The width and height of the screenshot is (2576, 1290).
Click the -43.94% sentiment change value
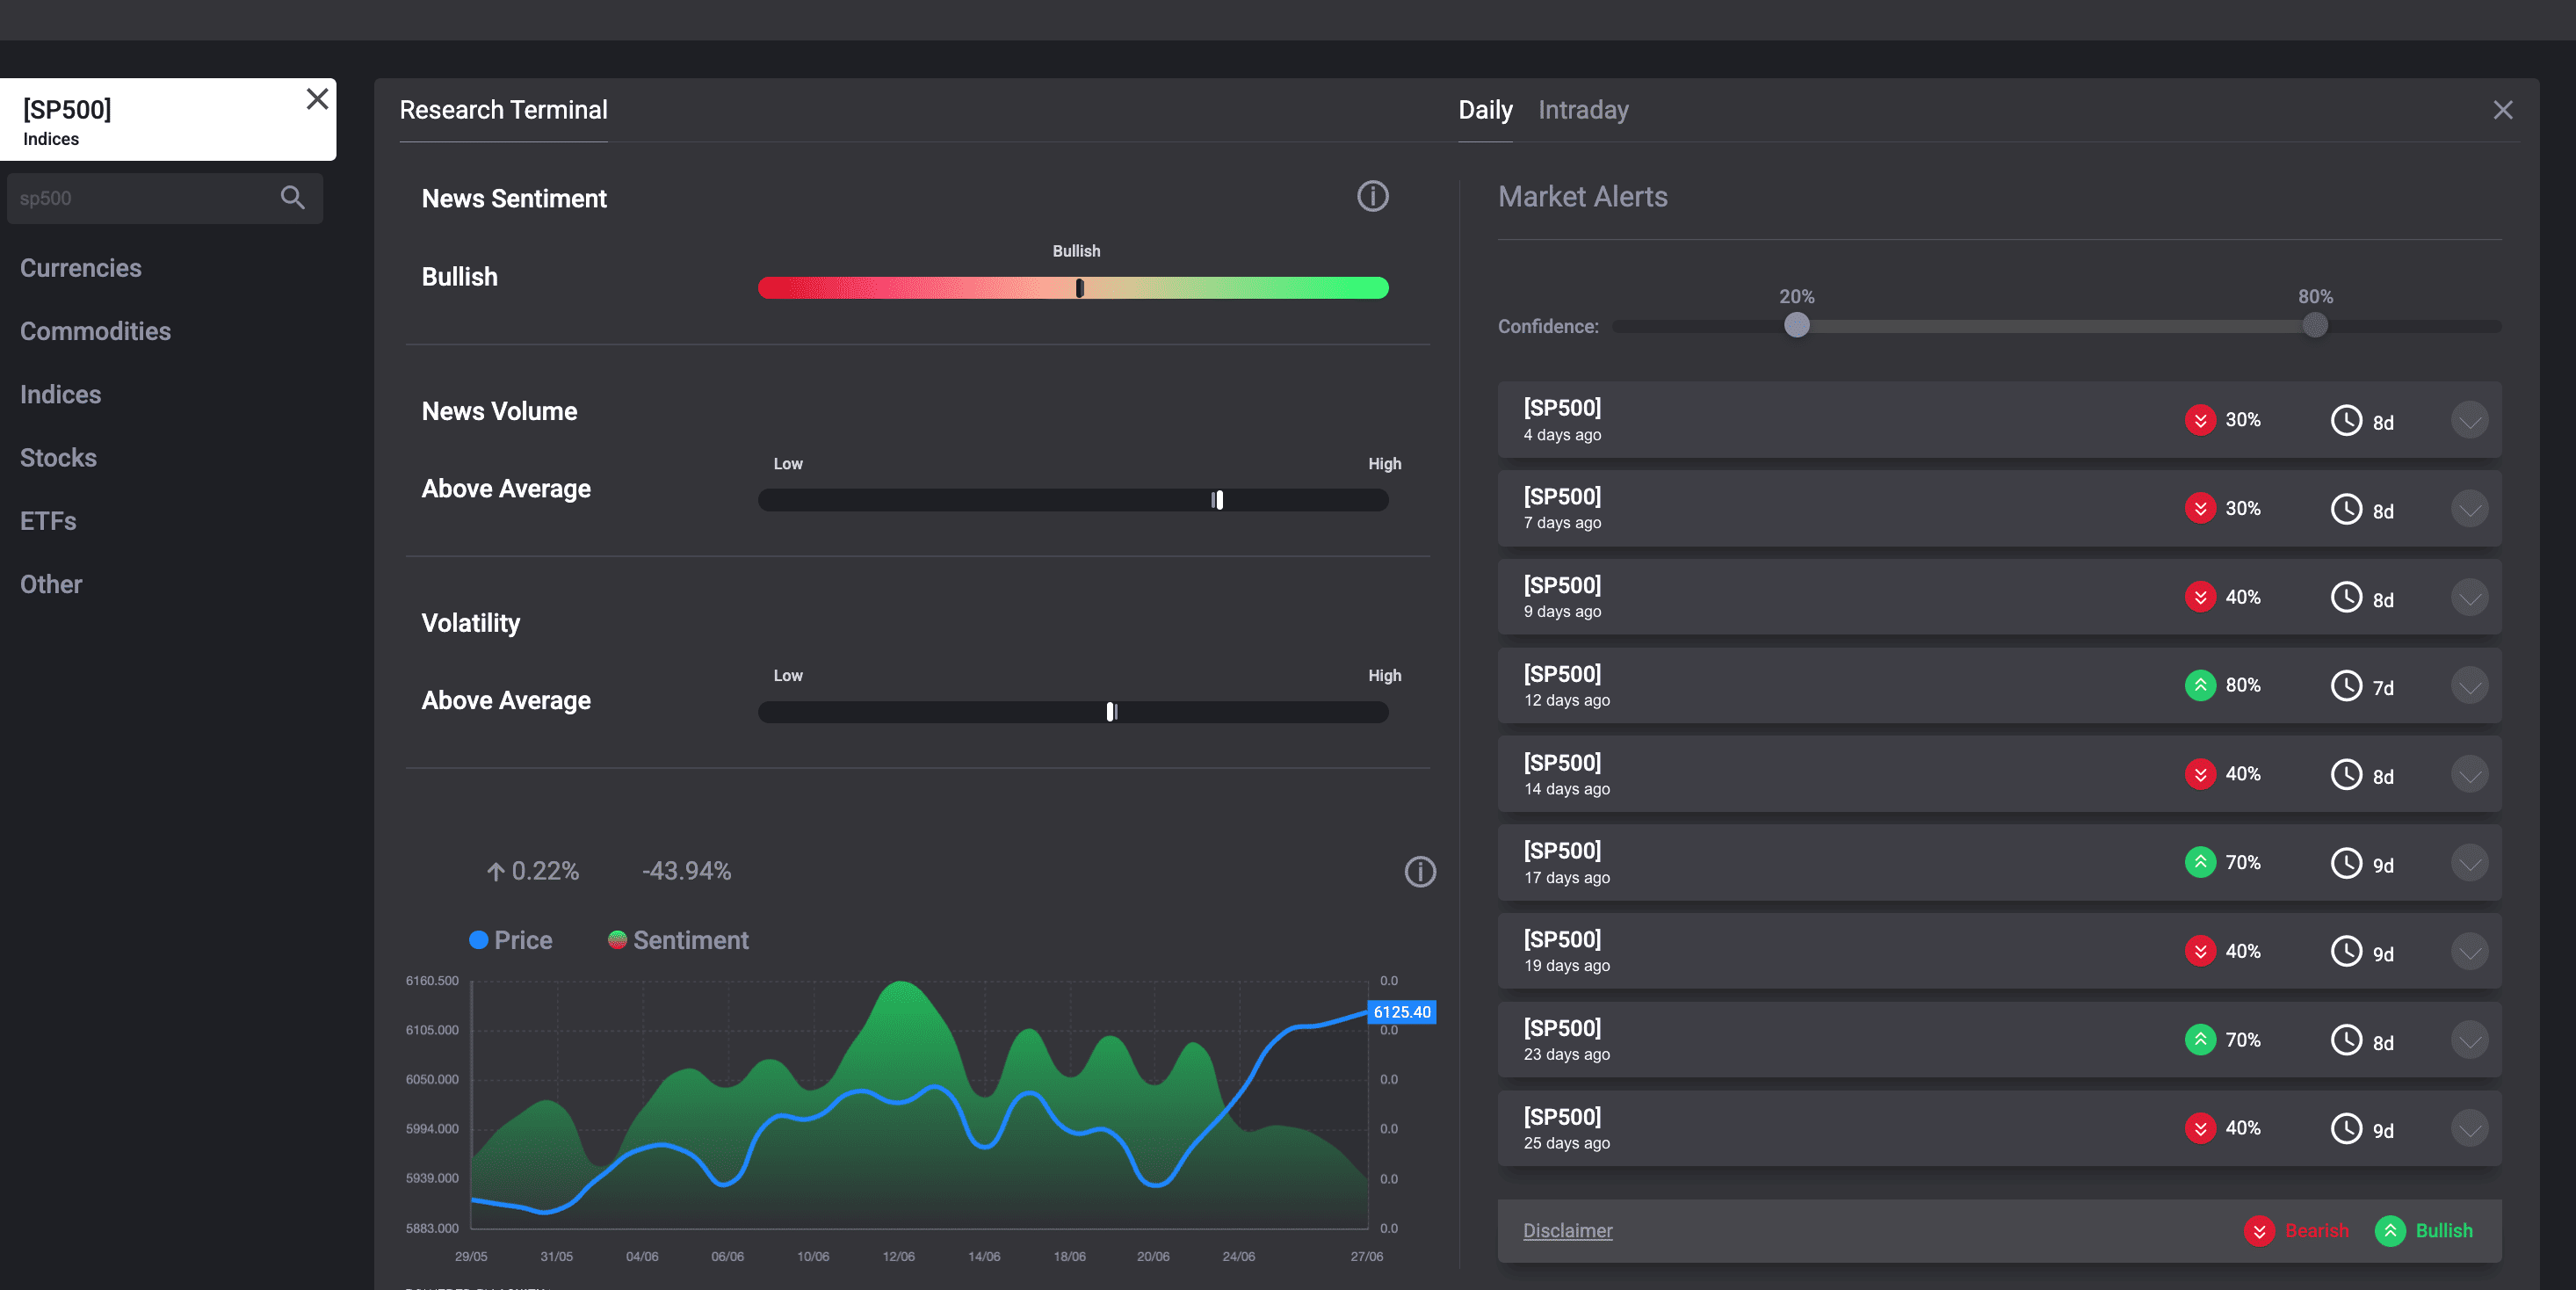pyautogui.click(x=686, y=871)
